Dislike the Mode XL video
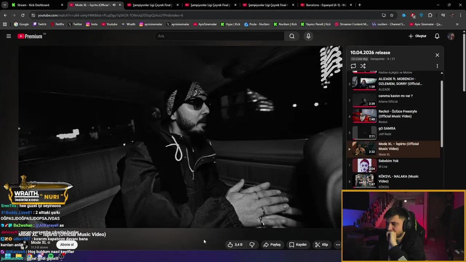466x262 pixels. [252, 245]
